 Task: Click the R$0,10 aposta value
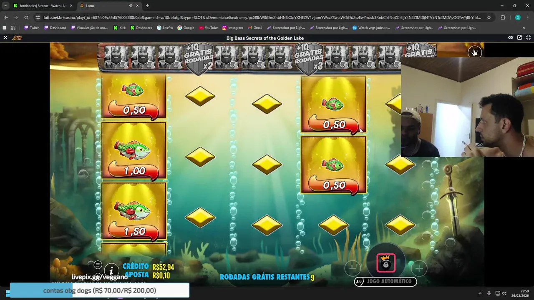161,275
